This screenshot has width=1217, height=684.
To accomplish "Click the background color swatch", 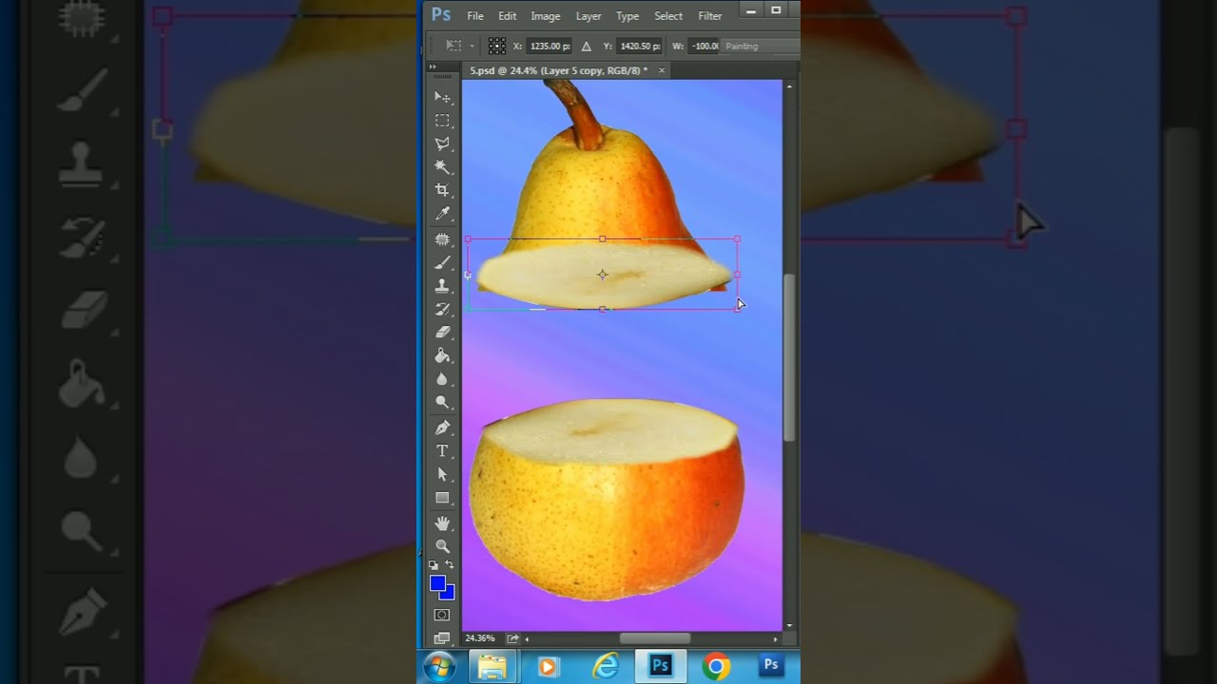I will [x=449, y=595].
